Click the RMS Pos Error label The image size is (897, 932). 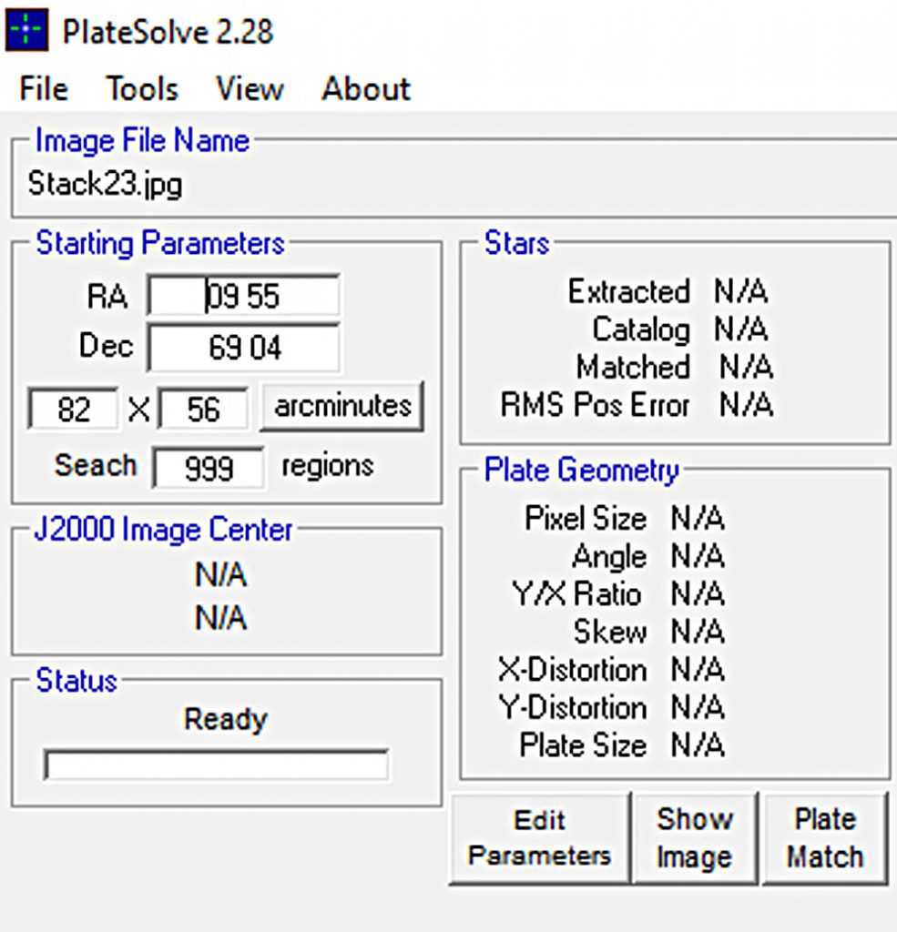click(595, 405)
